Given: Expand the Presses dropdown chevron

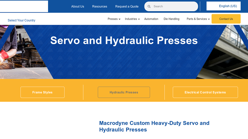Looking at the screenshot, I should 120,19.
